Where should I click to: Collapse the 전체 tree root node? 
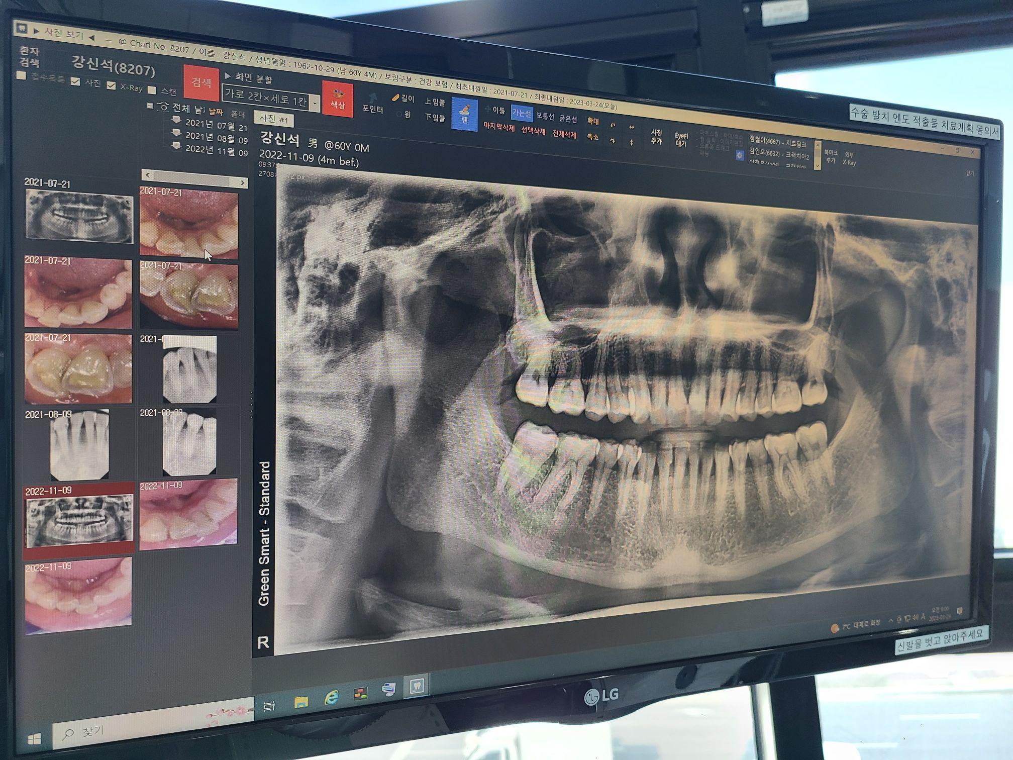149,106
